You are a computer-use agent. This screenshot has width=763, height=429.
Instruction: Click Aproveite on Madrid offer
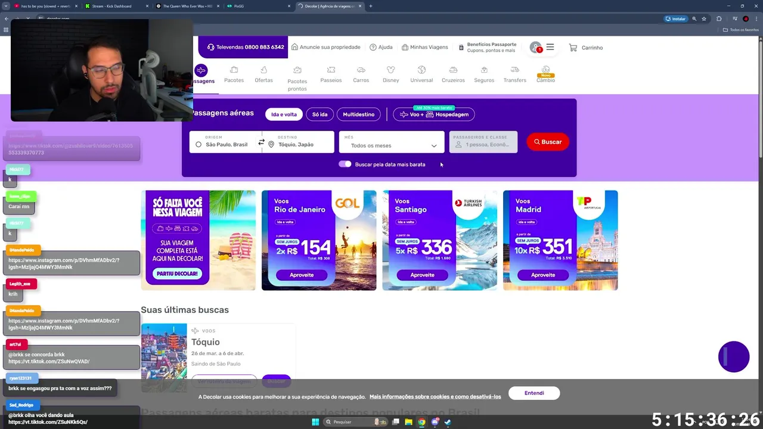tap(543, 275)
